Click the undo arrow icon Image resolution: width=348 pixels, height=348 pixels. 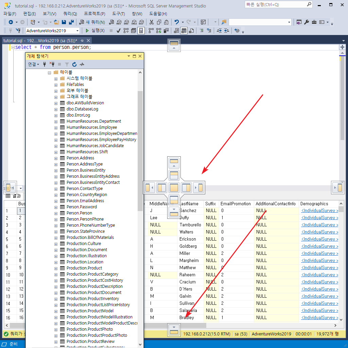pos(177,22)
